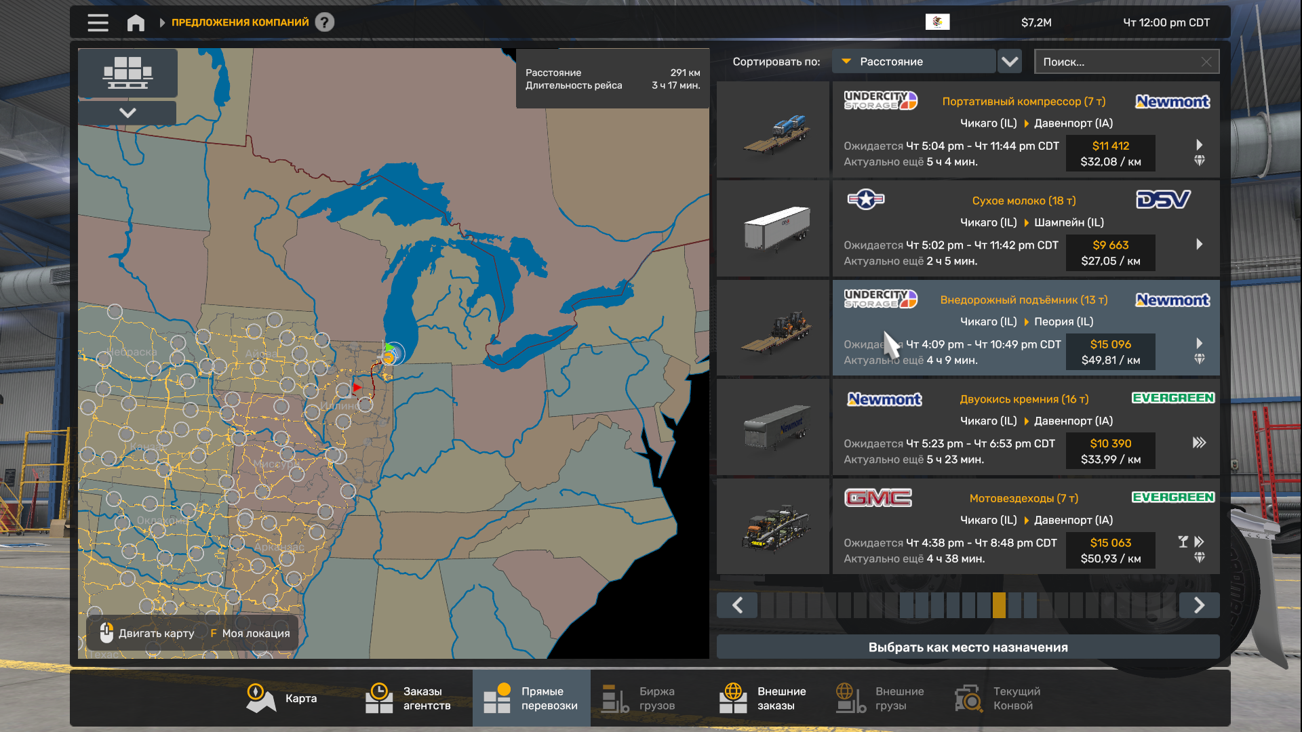Screen dimensions: 1302x732
Task: Expand panel below cargo filter icon
Action: (127, 113)
